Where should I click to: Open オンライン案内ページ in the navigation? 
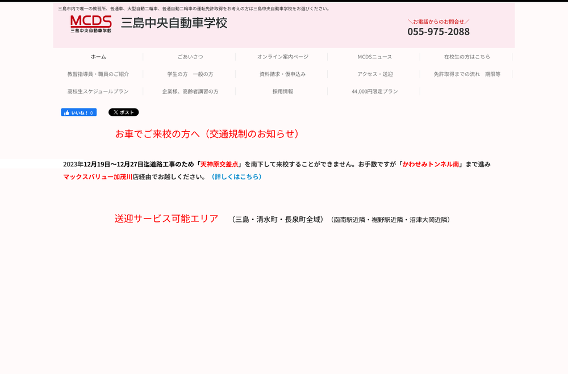pyautogui.click(x=282, y=57)
